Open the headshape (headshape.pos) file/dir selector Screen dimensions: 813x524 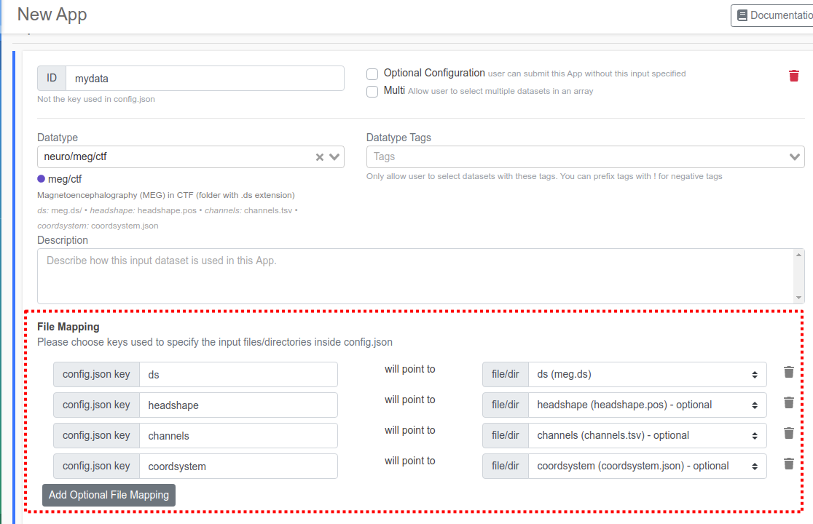647,405
